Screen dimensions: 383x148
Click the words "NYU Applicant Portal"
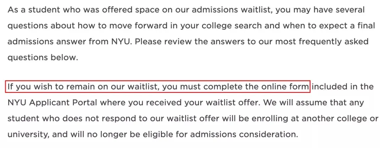pyautogui.click(x=52, y=103)
